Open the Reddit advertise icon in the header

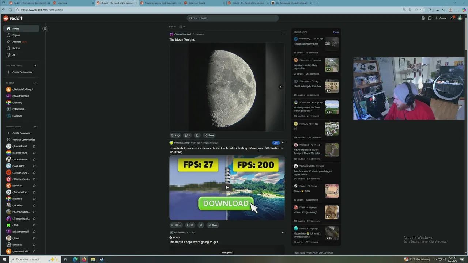tap(423, 18)
